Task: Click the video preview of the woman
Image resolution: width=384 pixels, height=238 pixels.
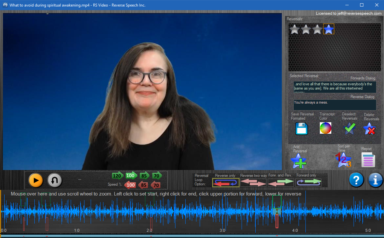Action: (x=142, y=92)
